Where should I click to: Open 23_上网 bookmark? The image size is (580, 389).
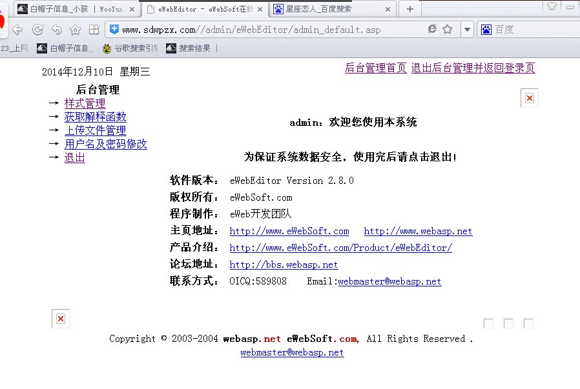14,48
